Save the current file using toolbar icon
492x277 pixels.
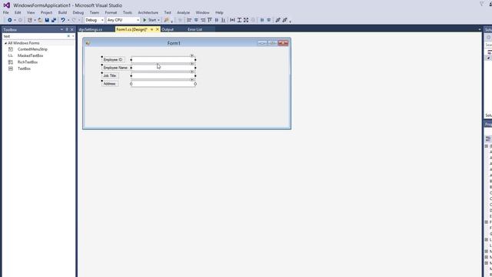47,20
